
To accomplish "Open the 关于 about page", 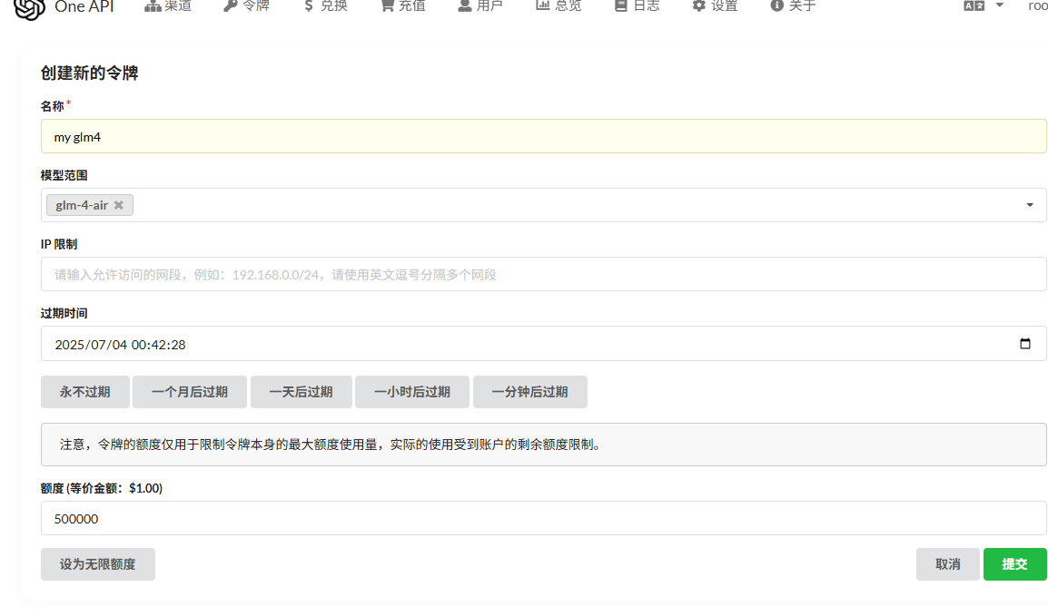I will (794, 6).
